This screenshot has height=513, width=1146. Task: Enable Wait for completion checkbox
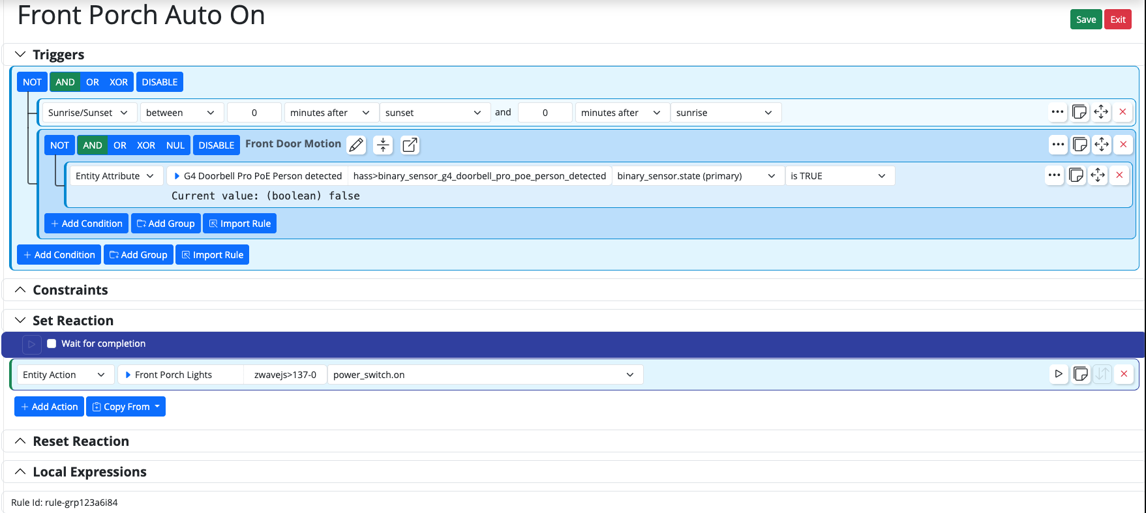[52, 344]
